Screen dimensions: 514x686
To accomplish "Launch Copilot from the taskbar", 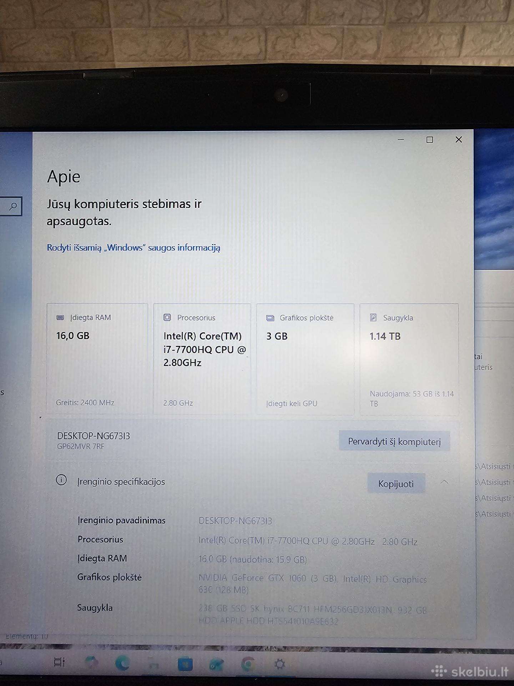I will coord(91,663).
